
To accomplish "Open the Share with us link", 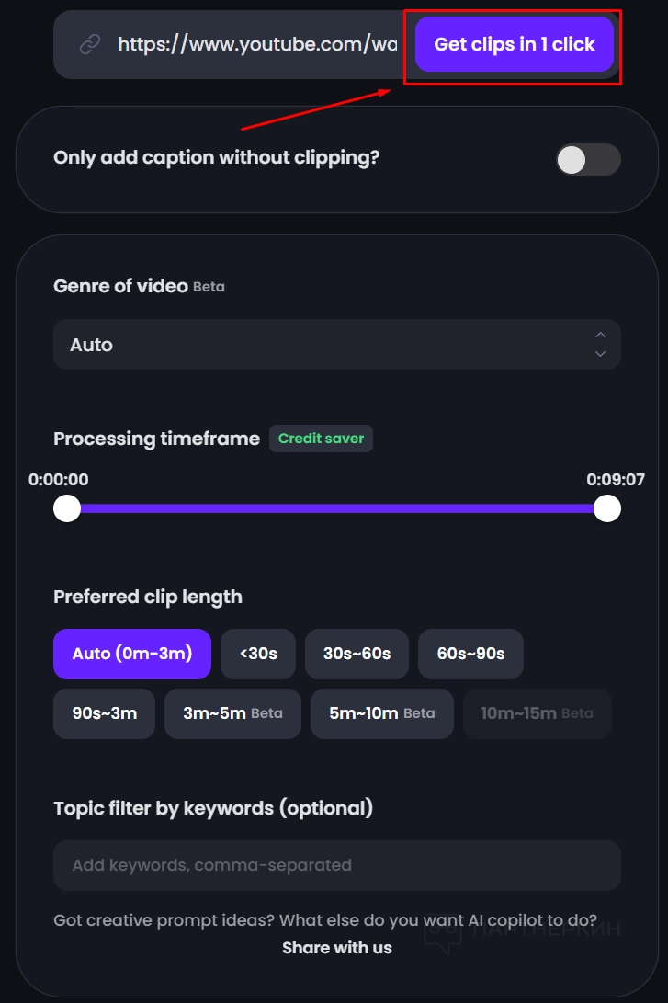I will (336, 948).
